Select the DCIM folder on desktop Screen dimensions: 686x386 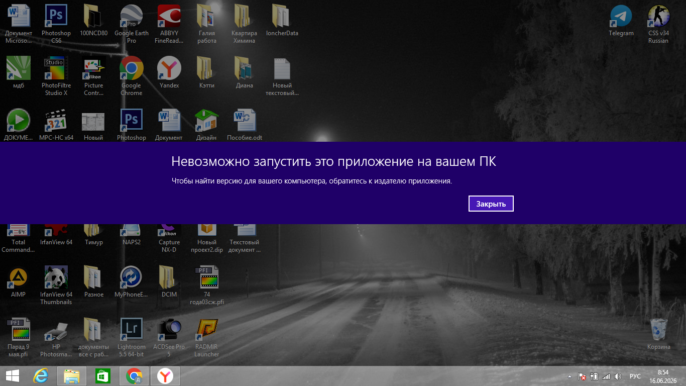click(x=169, y=281)
